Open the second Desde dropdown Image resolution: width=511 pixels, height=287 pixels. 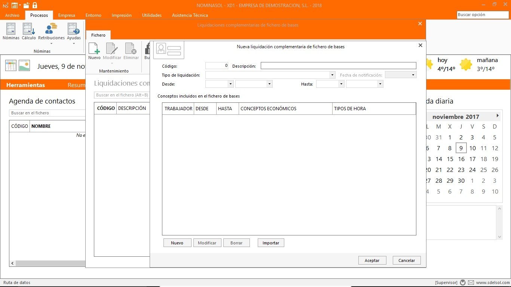click(x=269, y=84)
